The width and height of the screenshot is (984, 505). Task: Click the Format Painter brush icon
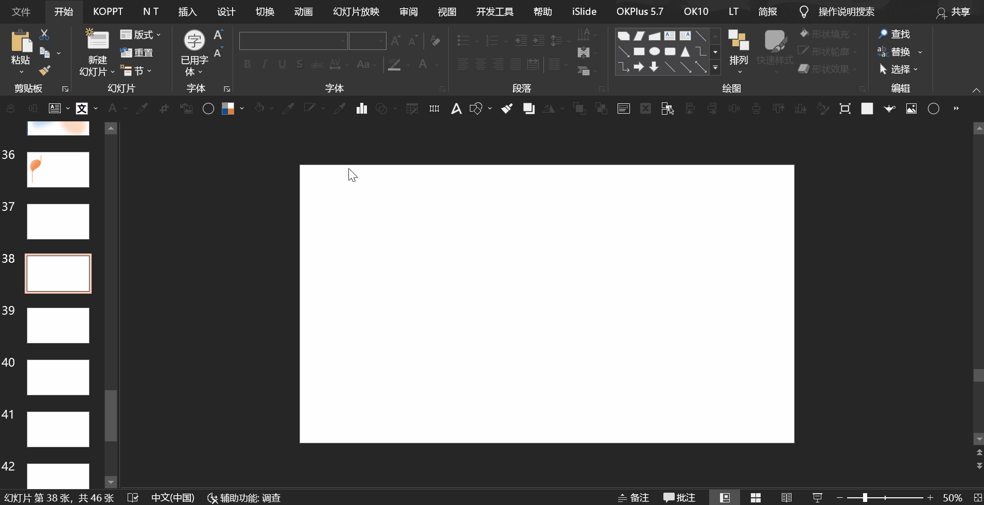45,70
